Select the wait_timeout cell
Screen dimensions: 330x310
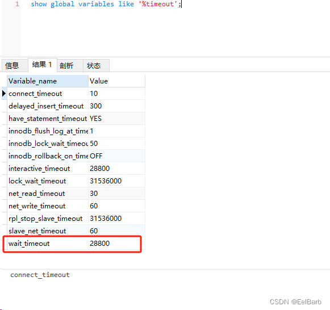[48, 244]
